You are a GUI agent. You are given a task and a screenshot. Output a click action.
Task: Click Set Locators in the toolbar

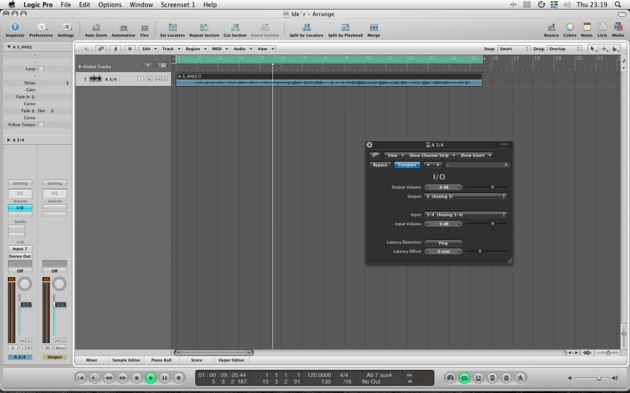click(x=172, y=30)
